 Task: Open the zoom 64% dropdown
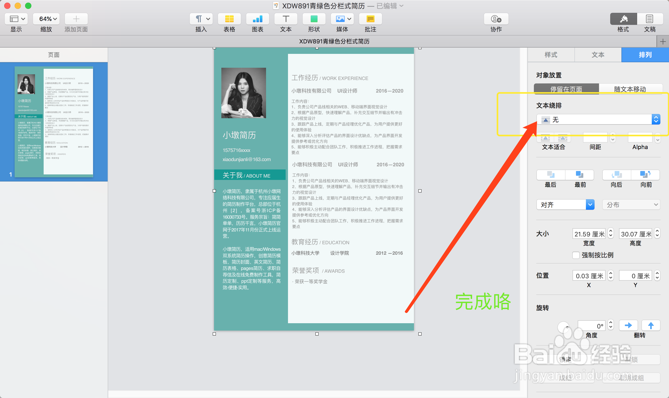click(46, 19)
